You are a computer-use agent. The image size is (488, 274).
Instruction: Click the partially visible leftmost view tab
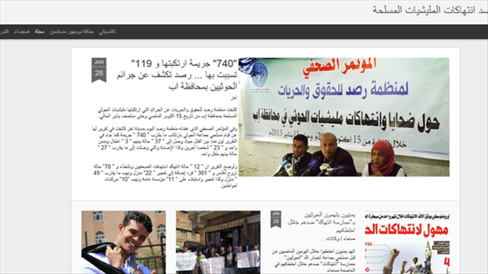click(x=4, y=32)
